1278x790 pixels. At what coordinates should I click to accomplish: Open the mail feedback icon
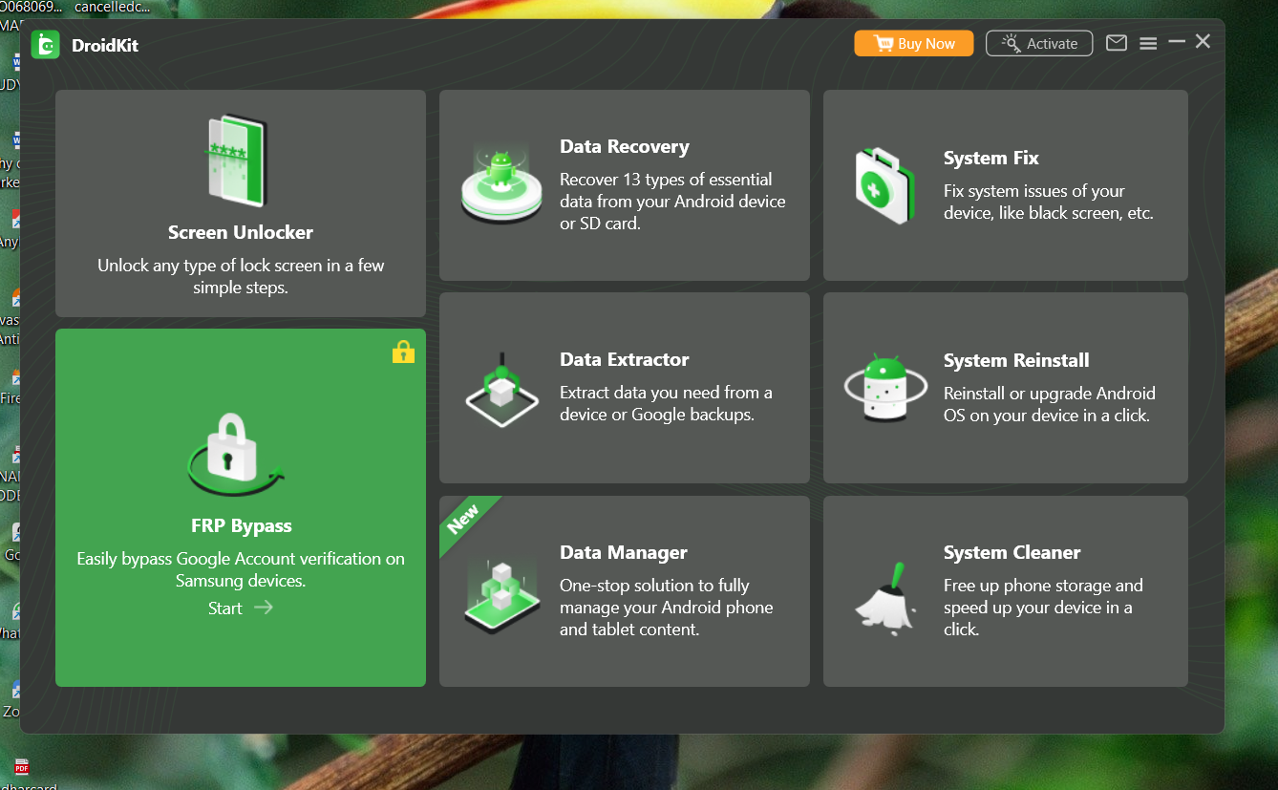pos(1117,43)
